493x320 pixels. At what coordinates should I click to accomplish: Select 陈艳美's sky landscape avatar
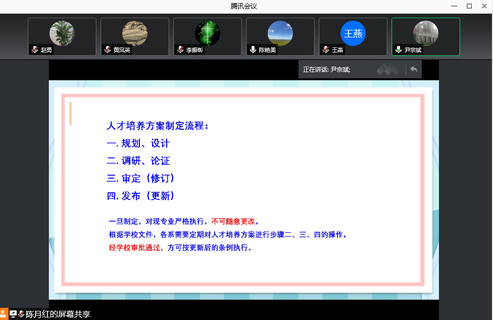tap(280, 33)
